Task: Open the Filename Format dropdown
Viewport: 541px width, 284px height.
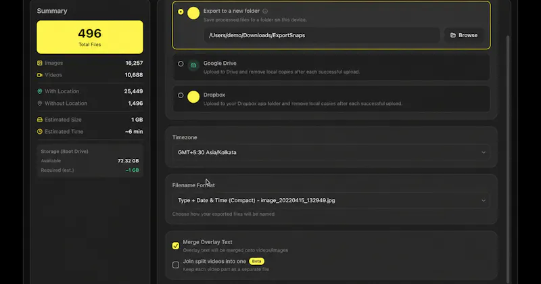Action: (331, 200)
